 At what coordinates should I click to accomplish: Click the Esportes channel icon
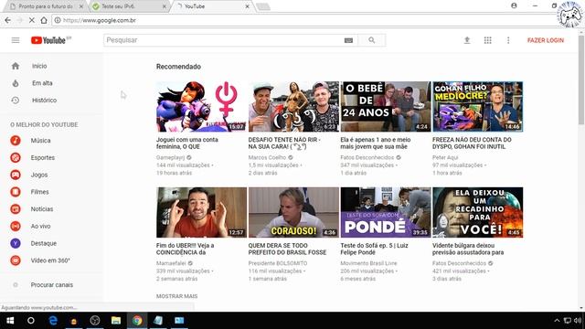click(x=16, y=157)
